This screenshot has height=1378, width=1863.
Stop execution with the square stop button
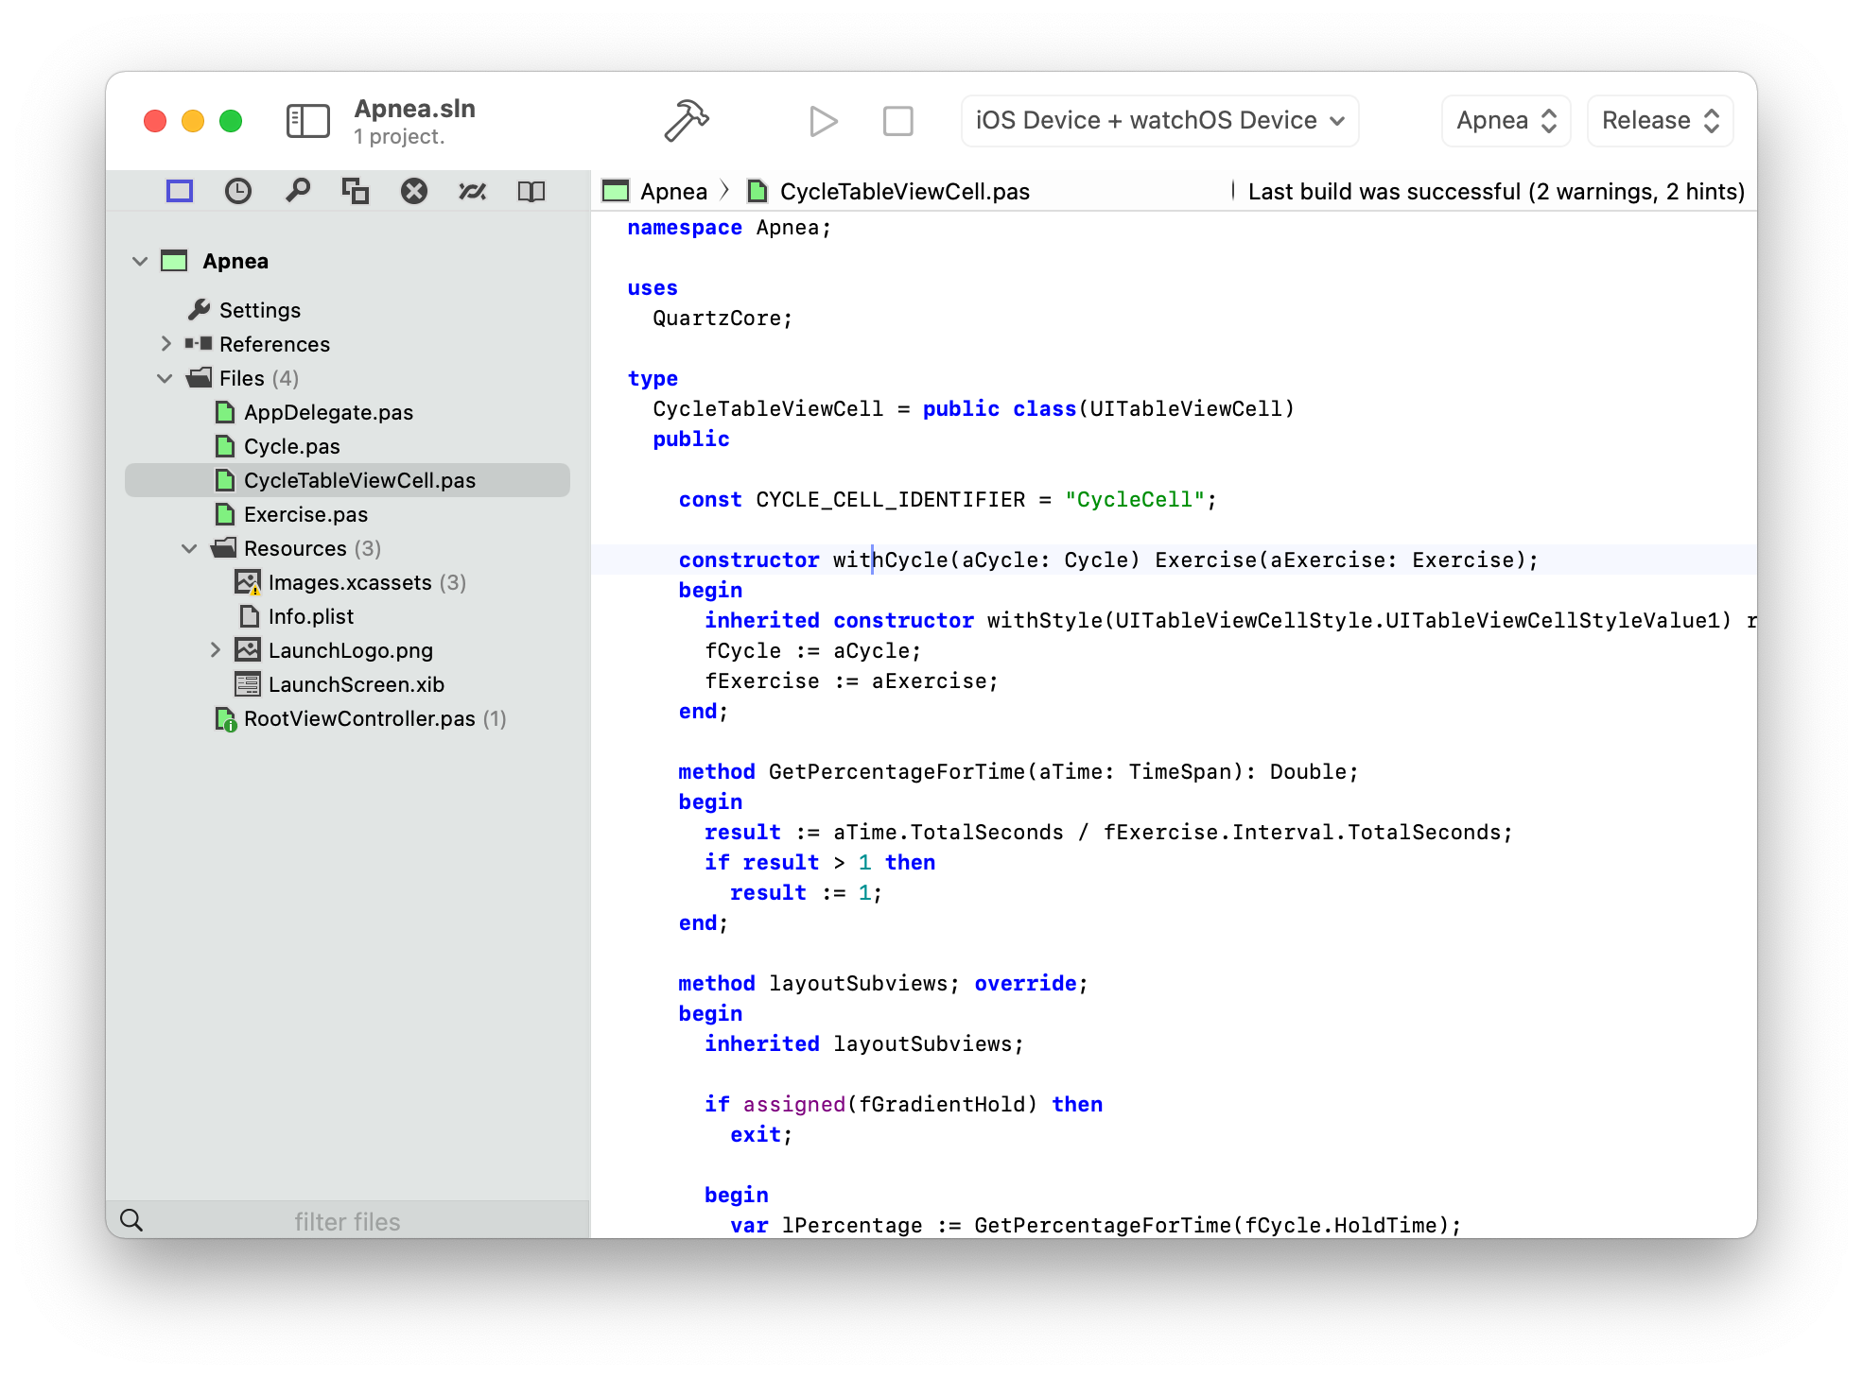(x=897, y=121)
